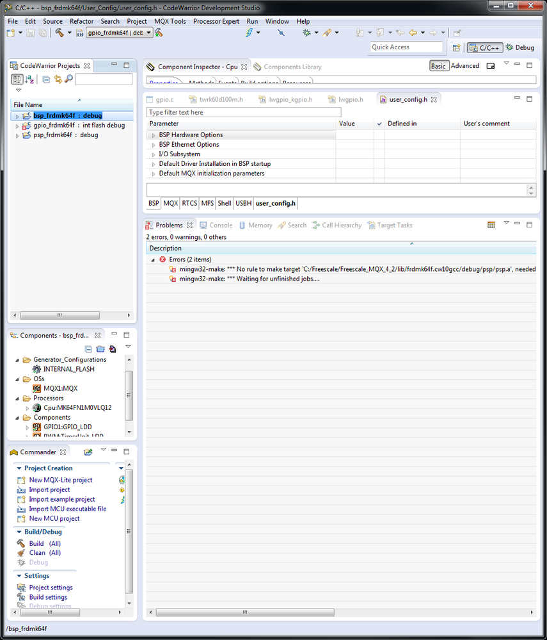This screenshot has width=547, height=640.
Task: Click the Debug bug toolbar icon
Action: click(x=306, y=33)
